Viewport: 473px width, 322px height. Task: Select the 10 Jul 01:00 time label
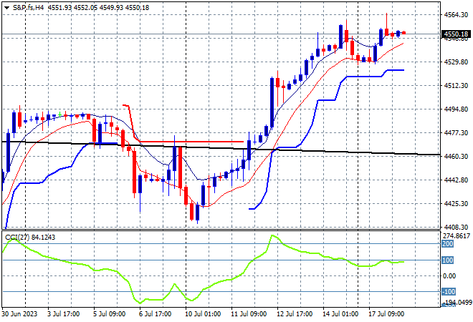(x=204, y=314)
